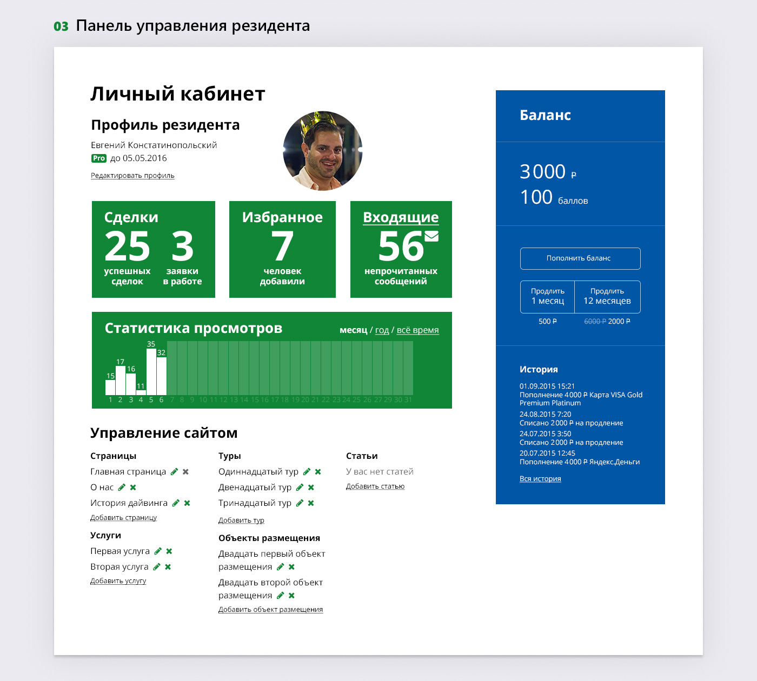Show statistics for всё время
The image size is (757, 681).
417,330
